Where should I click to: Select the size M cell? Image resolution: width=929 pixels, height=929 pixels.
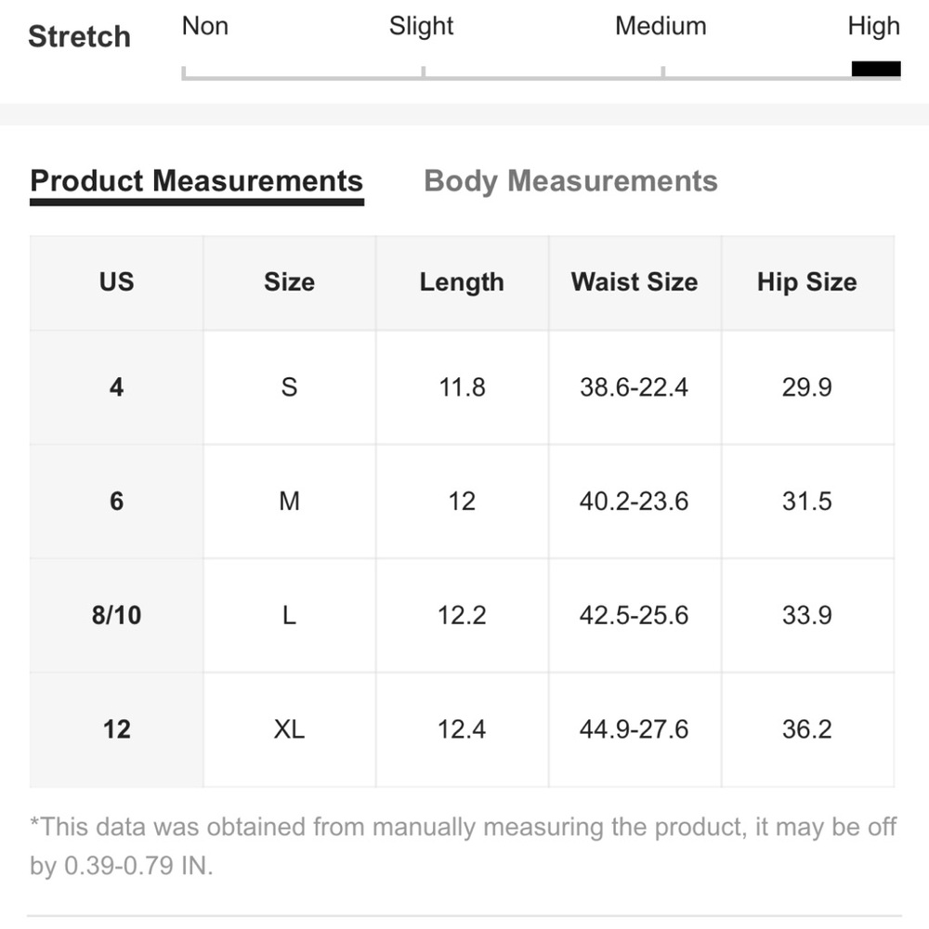[289, 502]
